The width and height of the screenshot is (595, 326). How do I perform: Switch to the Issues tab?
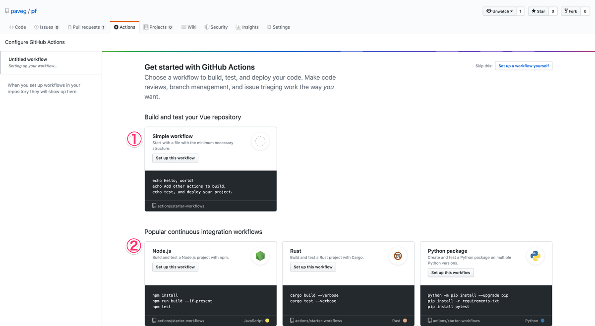pyautogui.click(x=47, y=27)
